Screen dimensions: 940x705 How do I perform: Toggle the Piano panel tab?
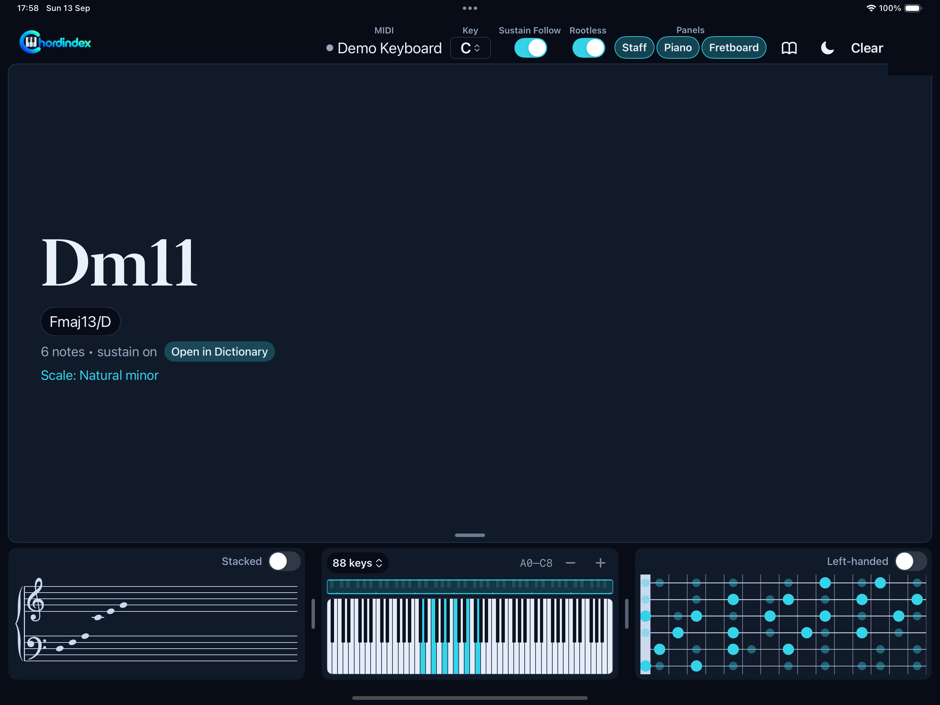678,47
